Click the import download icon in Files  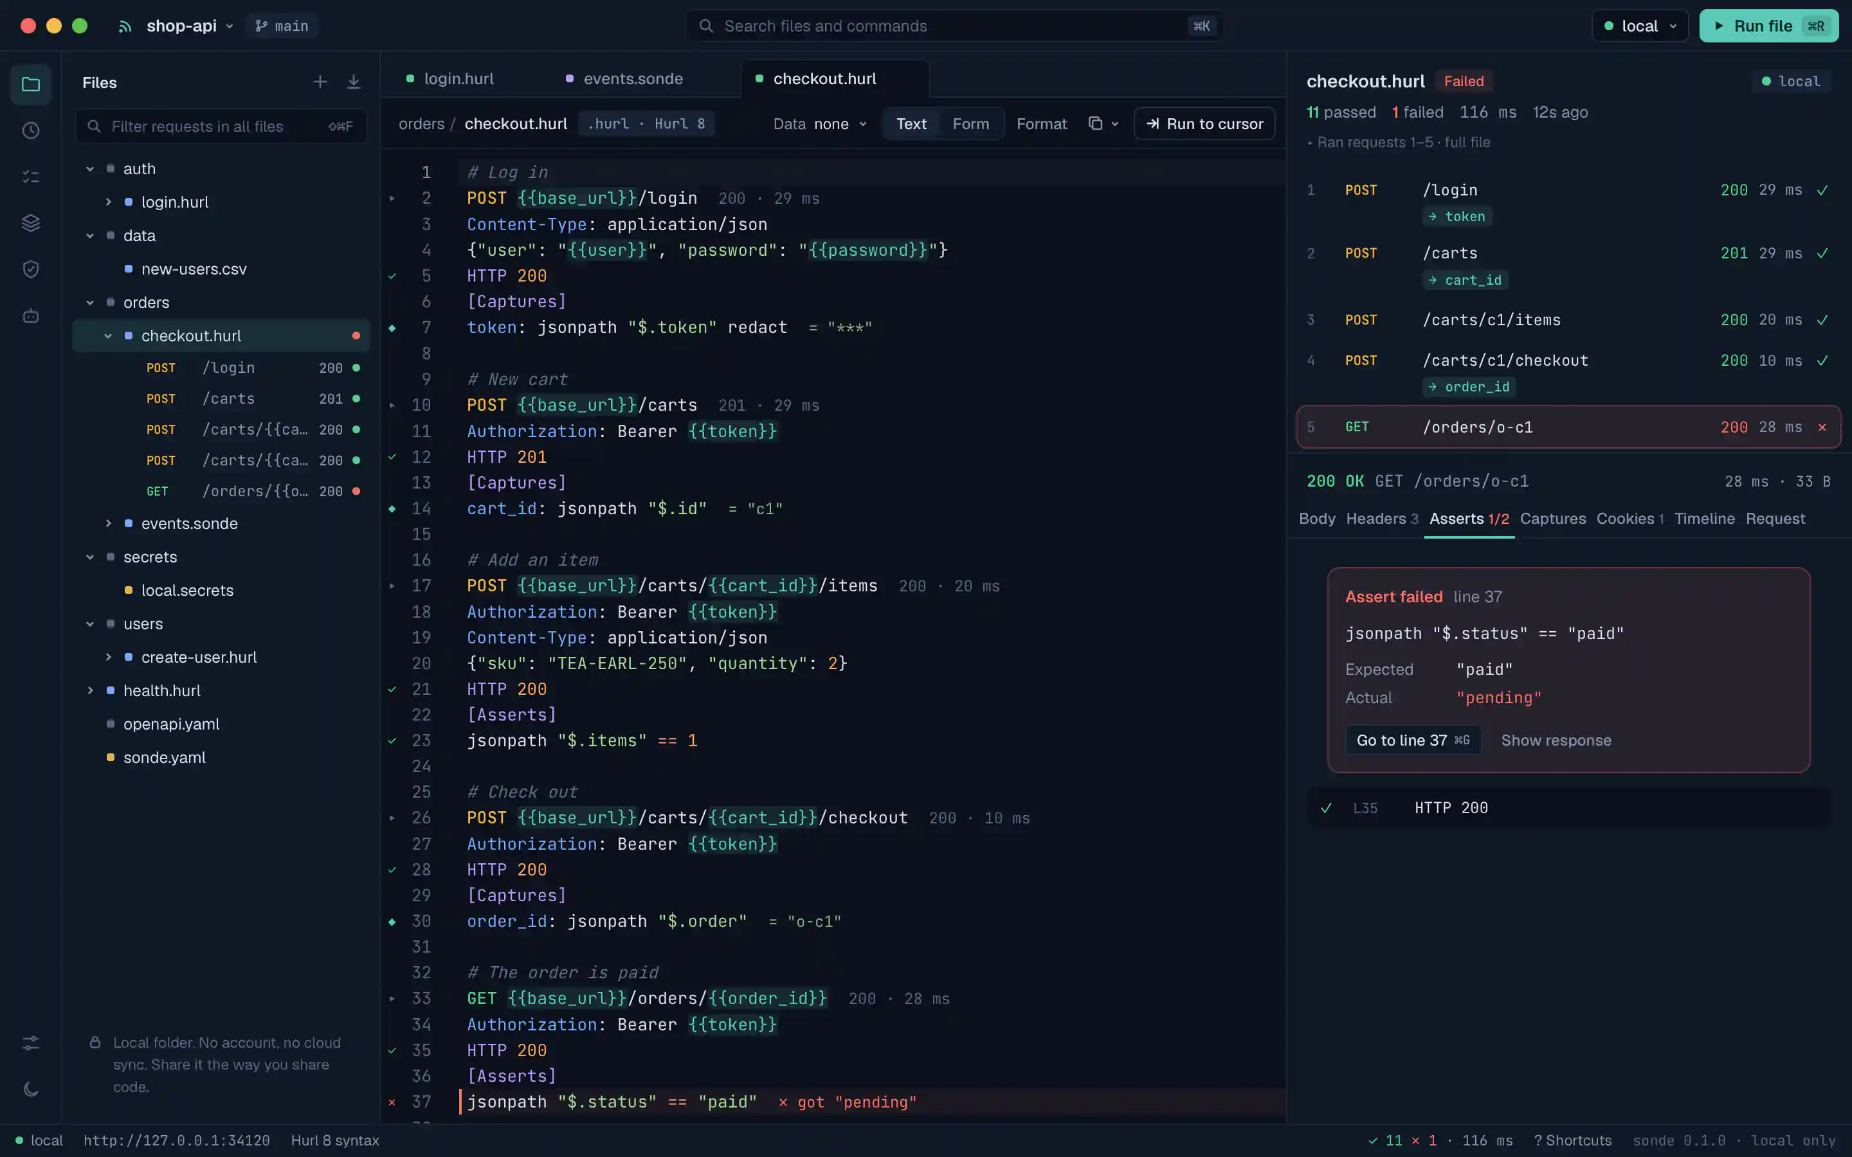[x=354, y=82]
